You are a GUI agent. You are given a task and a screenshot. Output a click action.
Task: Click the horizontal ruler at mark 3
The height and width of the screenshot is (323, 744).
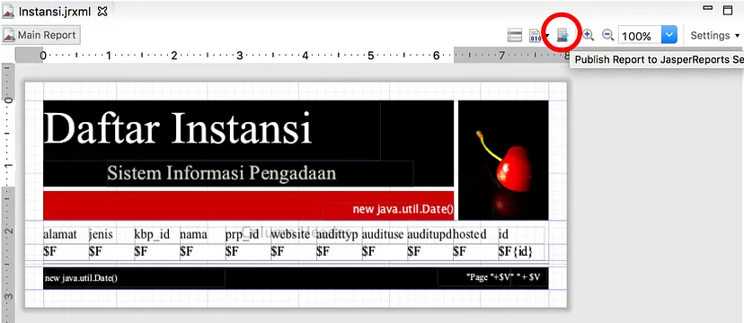coord(240,56)
